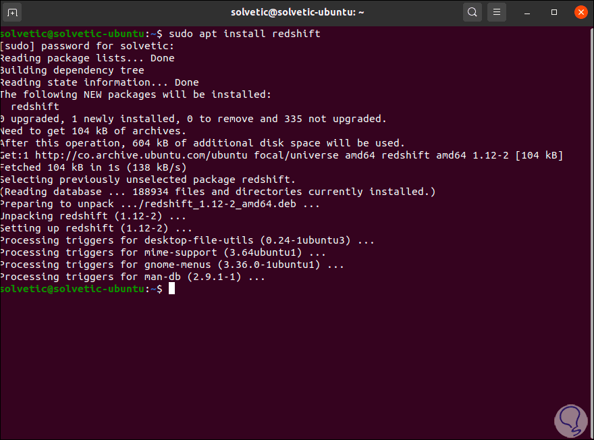Screen dimensions: 594x440
Task: Click 'Selecting previously unselected package redshift.'
Action: tap(148, 179)
